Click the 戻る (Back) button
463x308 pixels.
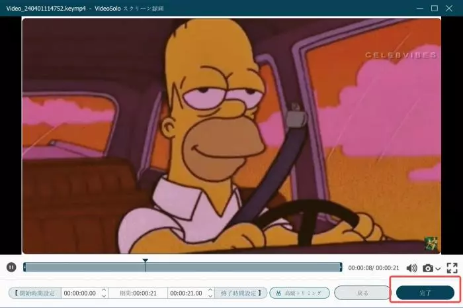pyautogui.click(x=362, y=293)
